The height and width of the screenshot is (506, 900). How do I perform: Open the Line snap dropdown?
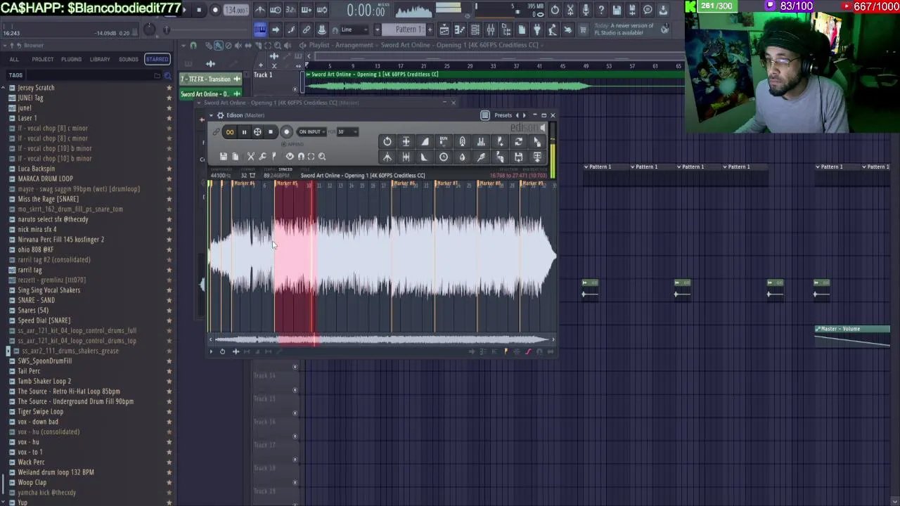[x=354, y=30]
